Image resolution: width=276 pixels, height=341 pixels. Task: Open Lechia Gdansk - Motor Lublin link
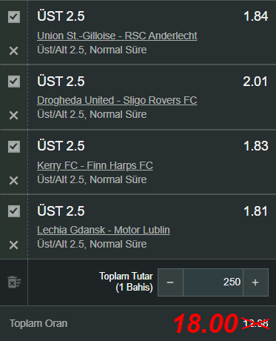coord(104,230)
